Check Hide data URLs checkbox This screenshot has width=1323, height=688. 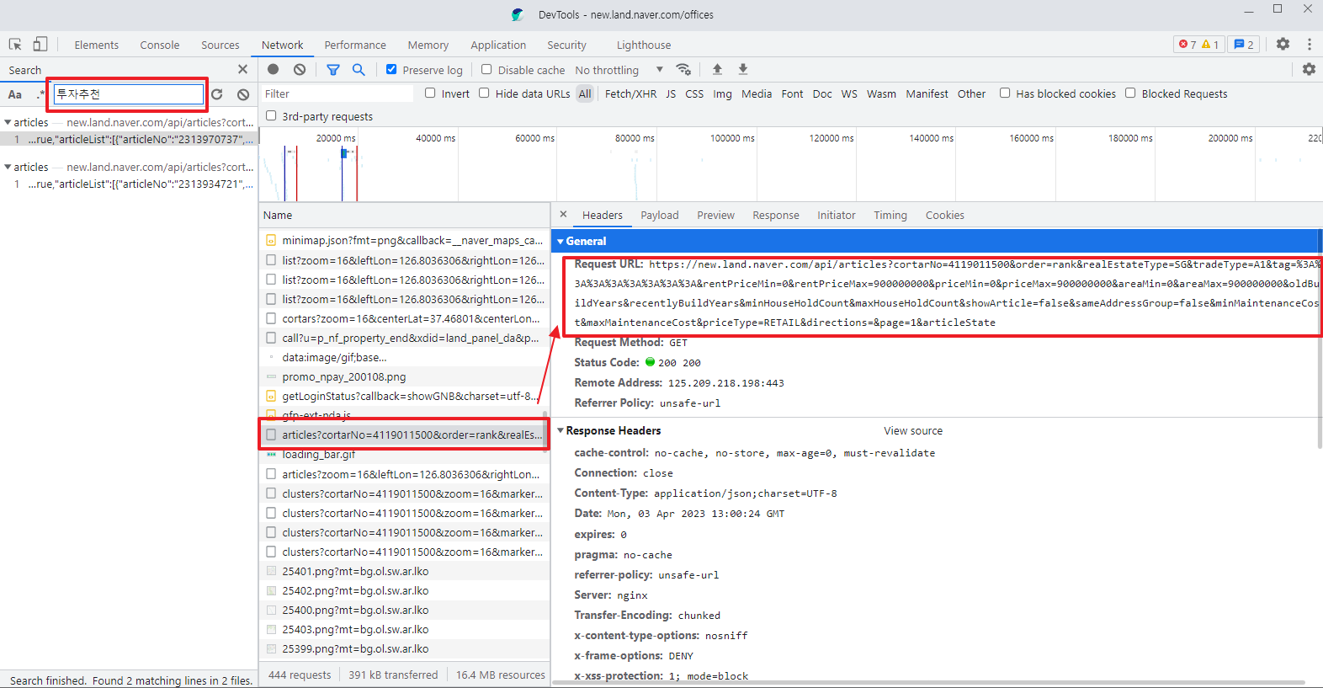tap(484, 93)
